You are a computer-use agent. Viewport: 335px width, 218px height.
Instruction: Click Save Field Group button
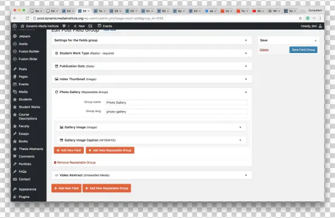(x=303, y=50)
